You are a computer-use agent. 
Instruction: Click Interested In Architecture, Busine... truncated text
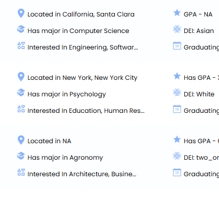(82, 174)
